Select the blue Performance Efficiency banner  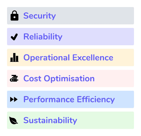coord(70,99)
